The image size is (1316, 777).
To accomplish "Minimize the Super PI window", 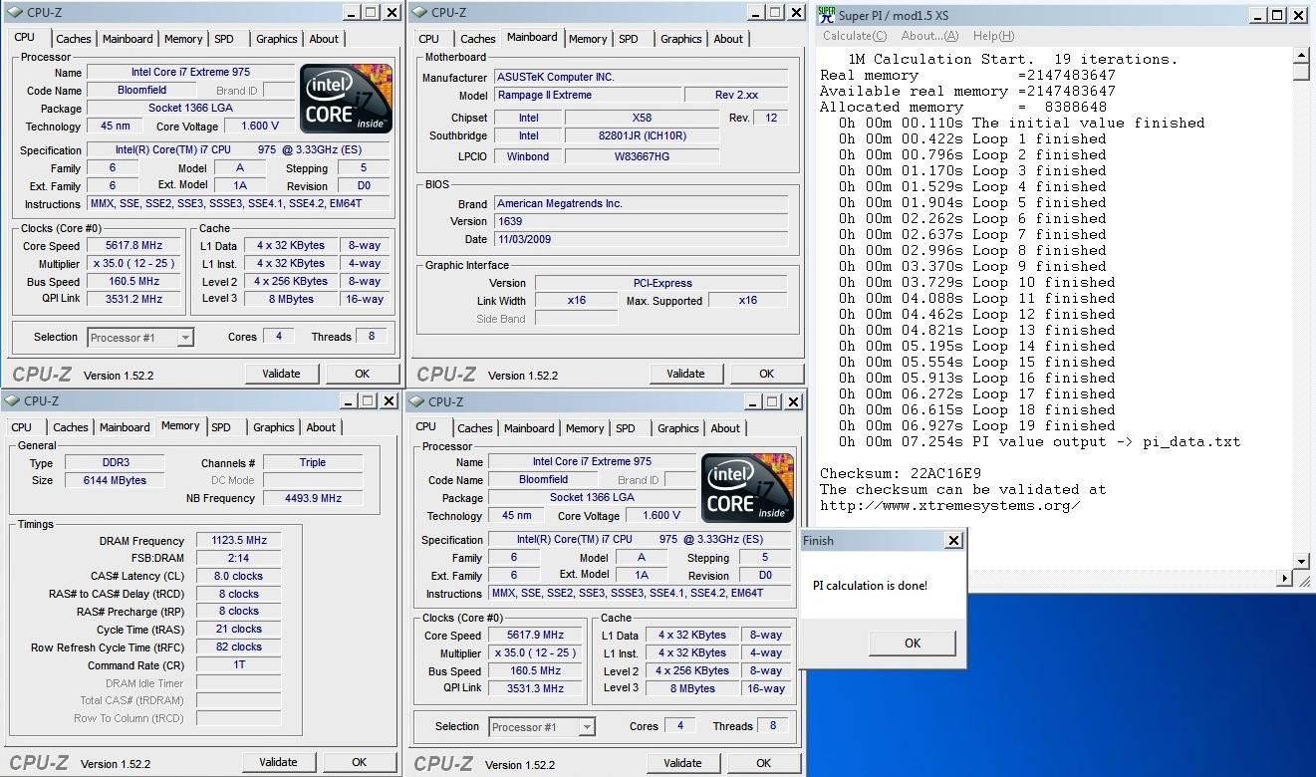I will tap(1256, 15).
